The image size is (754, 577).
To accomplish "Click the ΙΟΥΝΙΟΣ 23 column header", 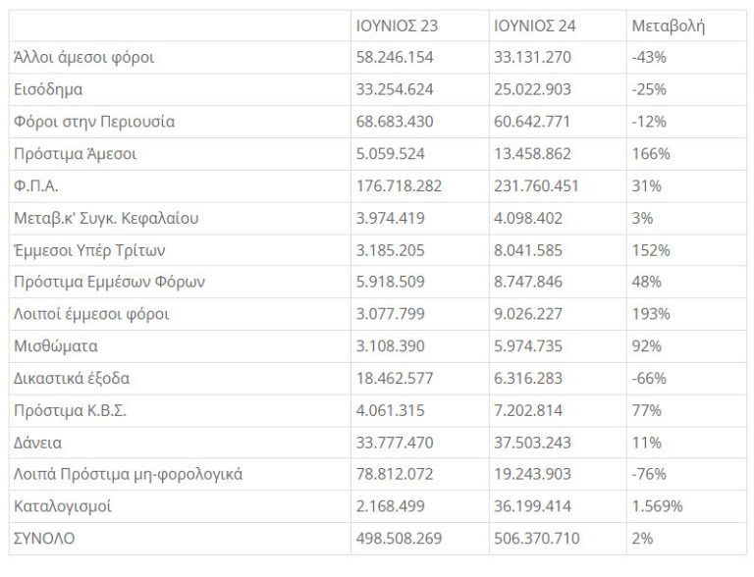I will pos(399,26).
